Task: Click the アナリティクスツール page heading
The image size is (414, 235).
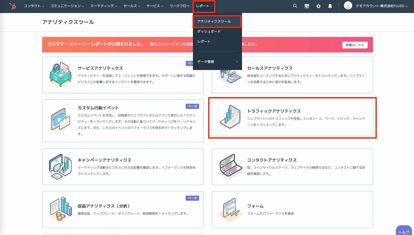Action: pos(68,22)
